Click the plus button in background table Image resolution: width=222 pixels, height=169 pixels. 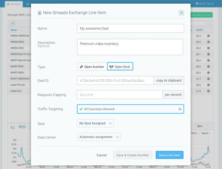13,23
